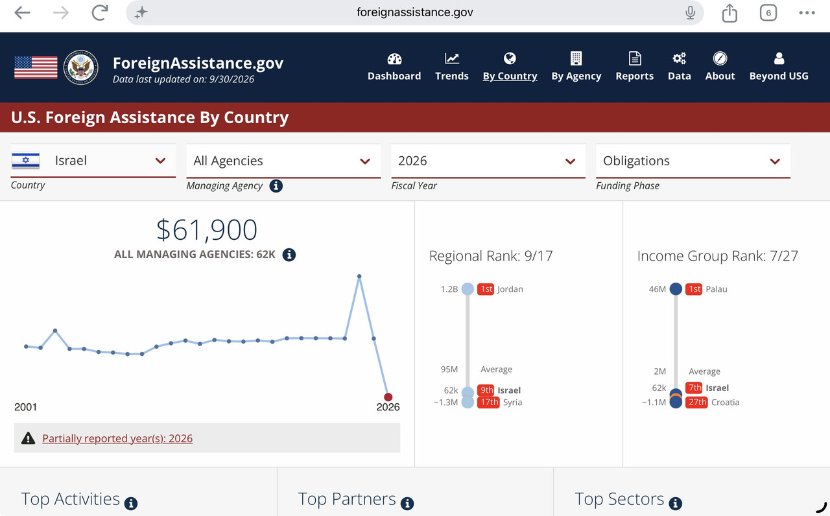The height and width of the screenshot is (516, 830).
Task: Click the peak data point on line chart
Action: pyautogui.click(x=359, y=276)
